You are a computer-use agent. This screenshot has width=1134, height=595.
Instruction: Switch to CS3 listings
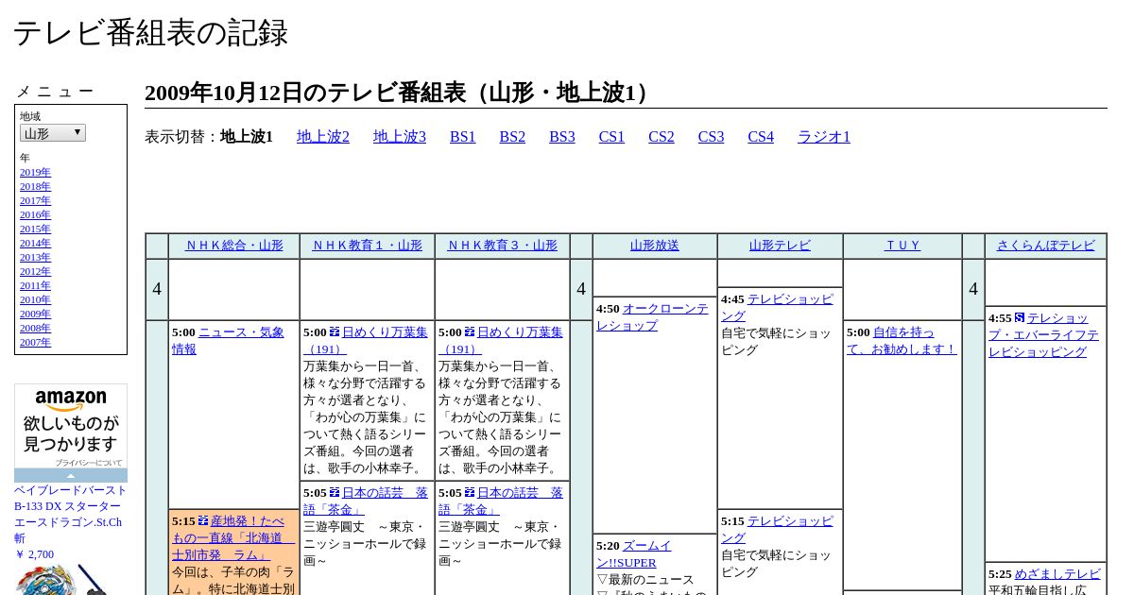coord(712,137)
